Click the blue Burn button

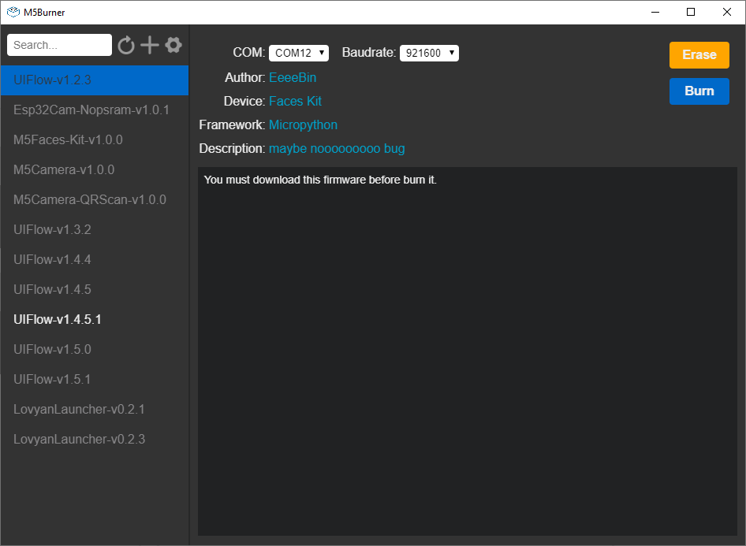(x=699, y=91)
